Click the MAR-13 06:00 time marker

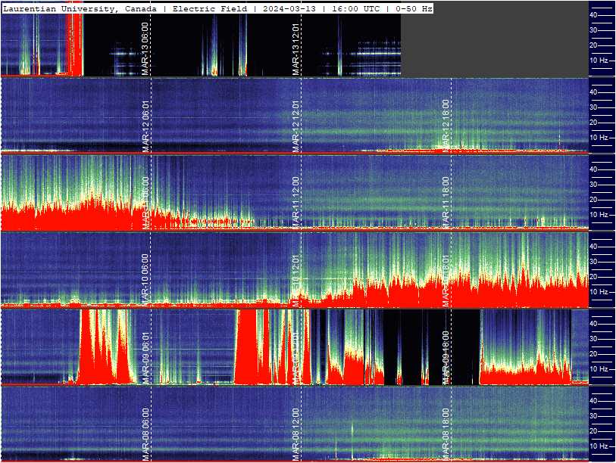(145, 48)
